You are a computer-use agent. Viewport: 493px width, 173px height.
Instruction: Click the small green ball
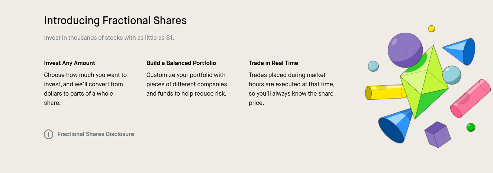click(471, 127)
